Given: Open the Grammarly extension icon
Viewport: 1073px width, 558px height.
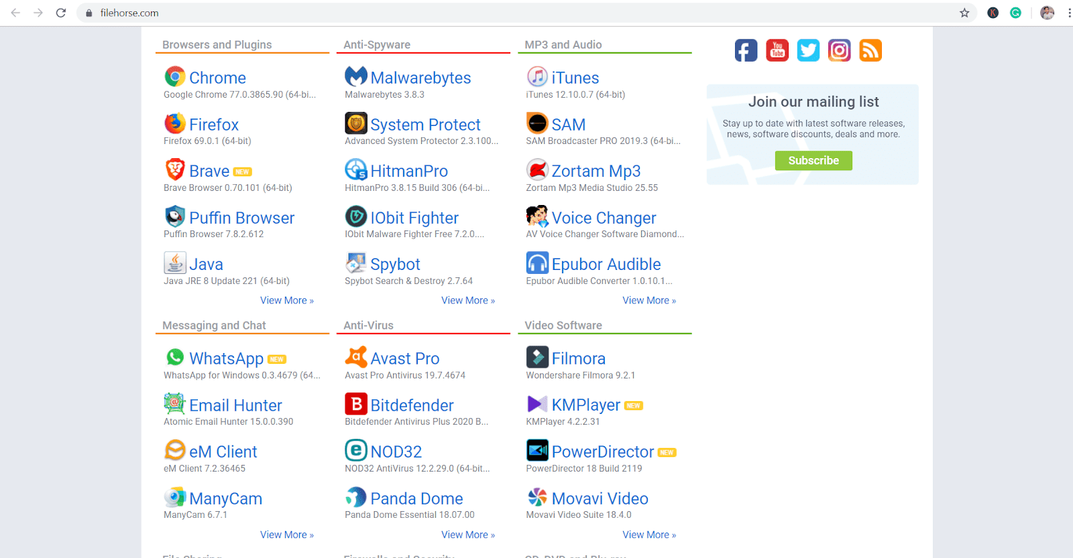Looking at the screenshot, I should tap(1015, 13).
